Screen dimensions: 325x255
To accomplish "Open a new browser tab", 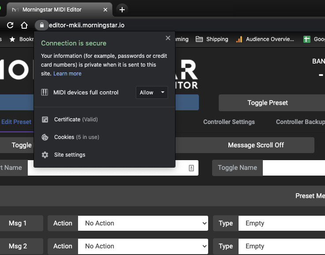I will [122, 10].
